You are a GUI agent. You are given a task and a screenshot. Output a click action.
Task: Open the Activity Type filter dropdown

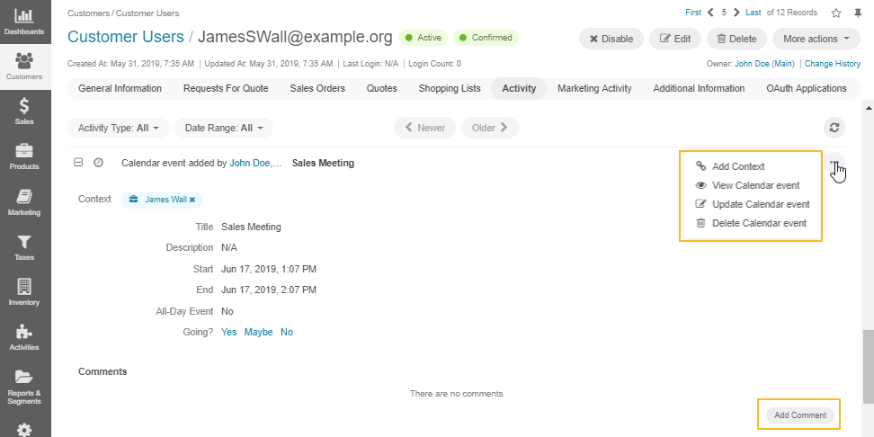[118, 128]
